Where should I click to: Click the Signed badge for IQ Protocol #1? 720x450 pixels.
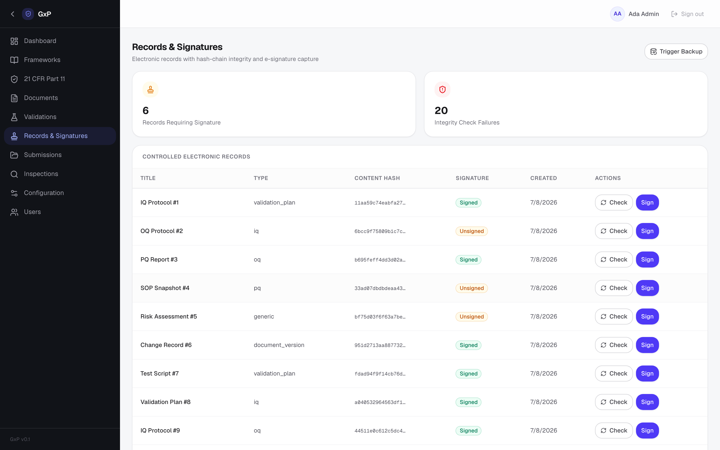[468, 203]
